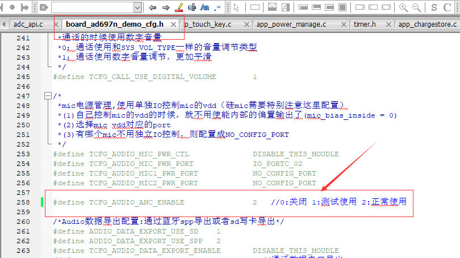This screenshot has width=460, height=258.
Task: Click NO_CONFIG_PORT on line 256
Action: coord(285,183)
